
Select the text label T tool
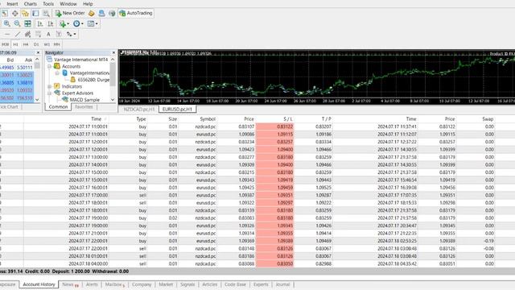(59, 34)
